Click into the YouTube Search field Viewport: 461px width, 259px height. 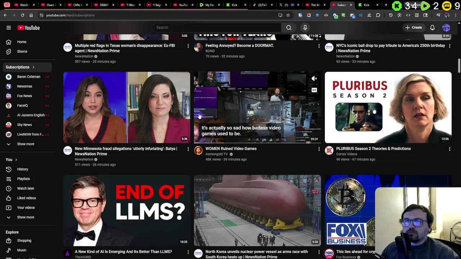[x=217, y=28]
